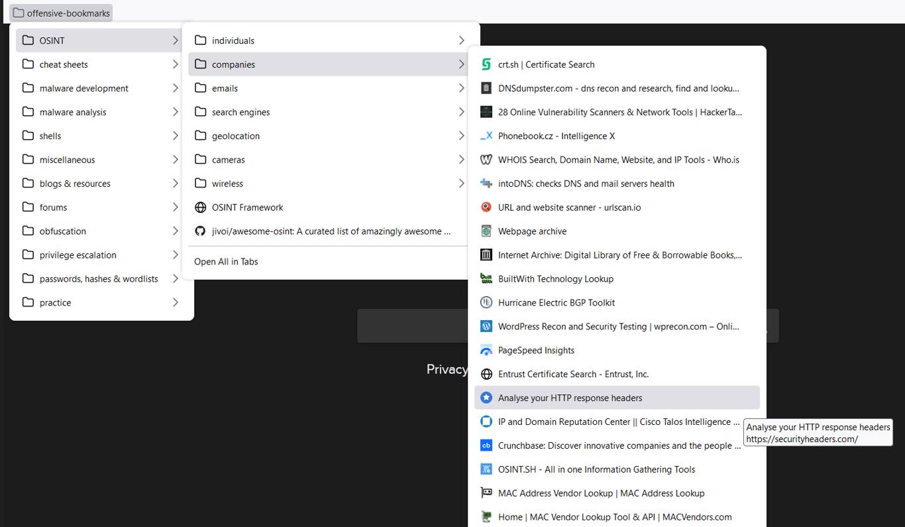
Task: Click the Phonebook.cz Intelligence X icon
Action: click(486, 136)
